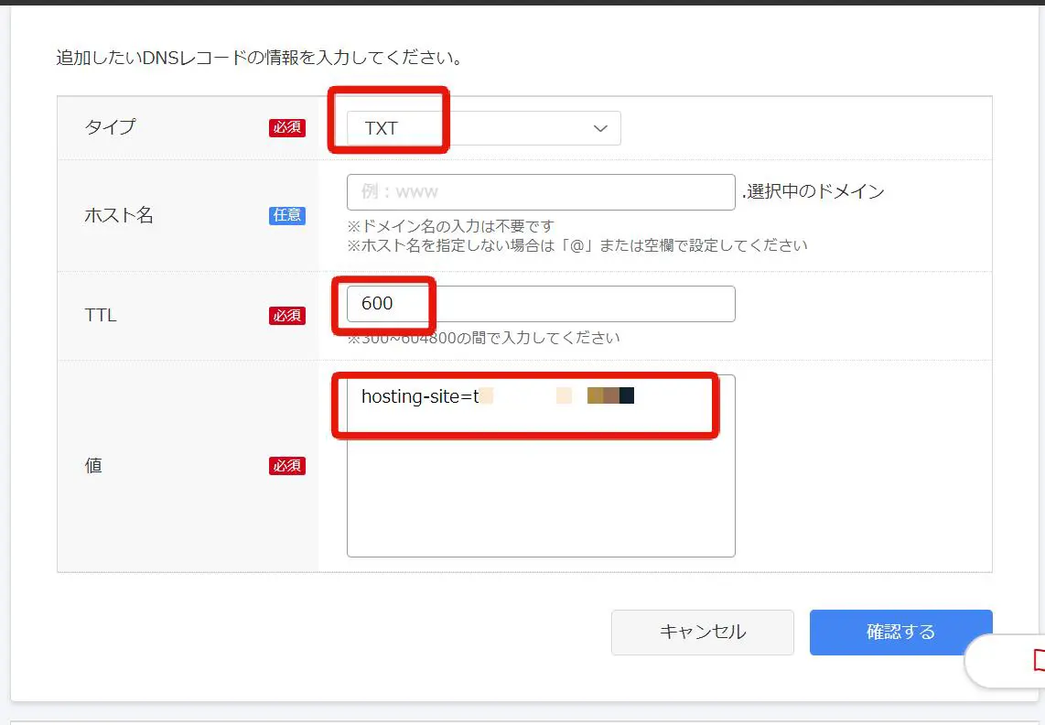Screen dimensions: 1045x725
Task: Click the 300~604800 range hint under TTL
Action: point(483,338)
